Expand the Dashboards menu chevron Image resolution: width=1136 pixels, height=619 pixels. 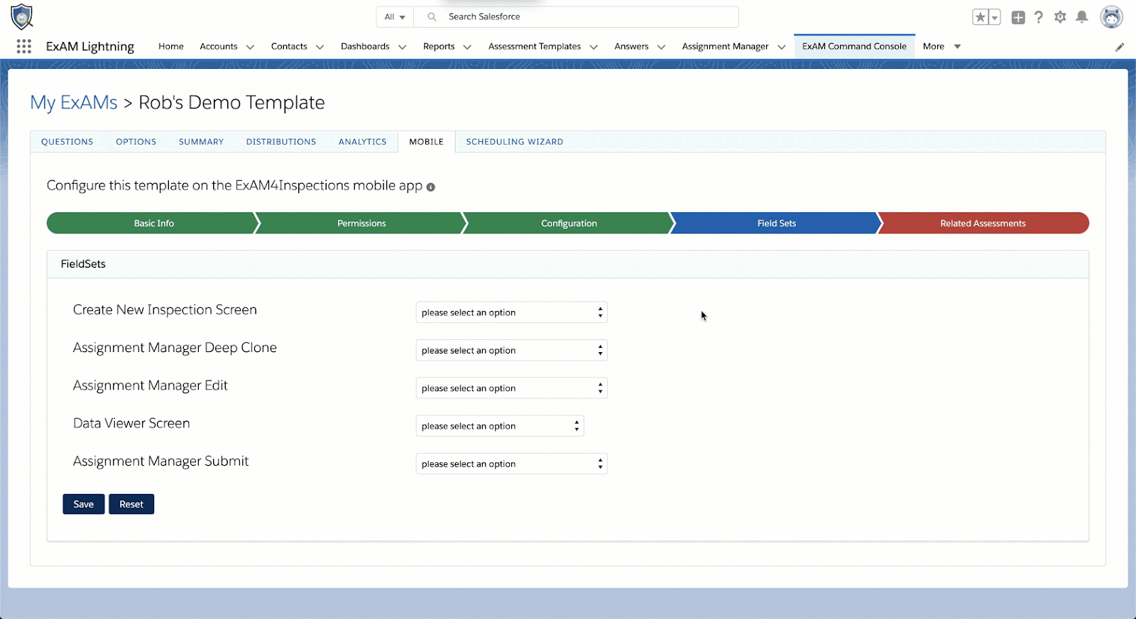click(402, 47)
